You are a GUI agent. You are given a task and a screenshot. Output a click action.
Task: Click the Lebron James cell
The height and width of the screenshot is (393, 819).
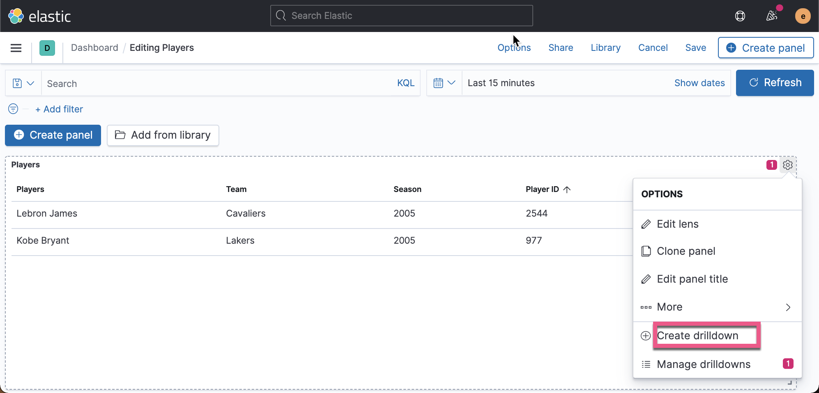[x=47, y=213]
